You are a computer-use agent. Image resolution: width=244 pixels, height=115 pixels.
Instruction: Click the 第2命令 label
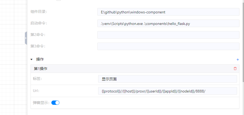(x=38, y=35)
